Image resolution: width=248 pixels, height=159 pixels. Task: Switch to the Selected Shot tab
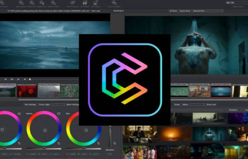199,11
